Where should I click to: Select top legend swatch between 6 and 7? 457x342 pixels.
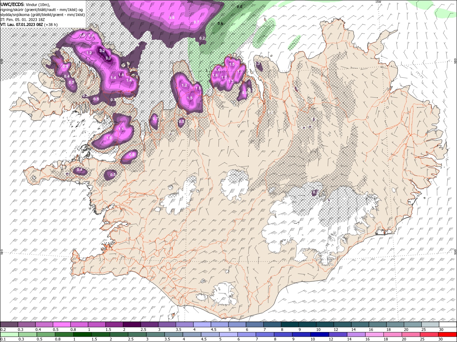coord(255,324)
